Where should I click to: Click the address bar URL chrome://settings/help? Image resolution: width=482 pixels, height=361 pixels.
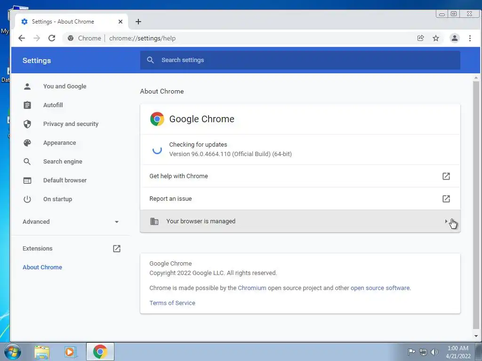[x=142, y=38]
